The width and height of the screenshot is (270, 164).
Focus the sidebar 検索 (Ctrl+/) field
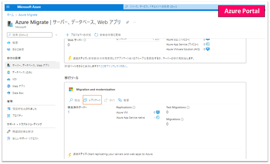coord(30,35)
